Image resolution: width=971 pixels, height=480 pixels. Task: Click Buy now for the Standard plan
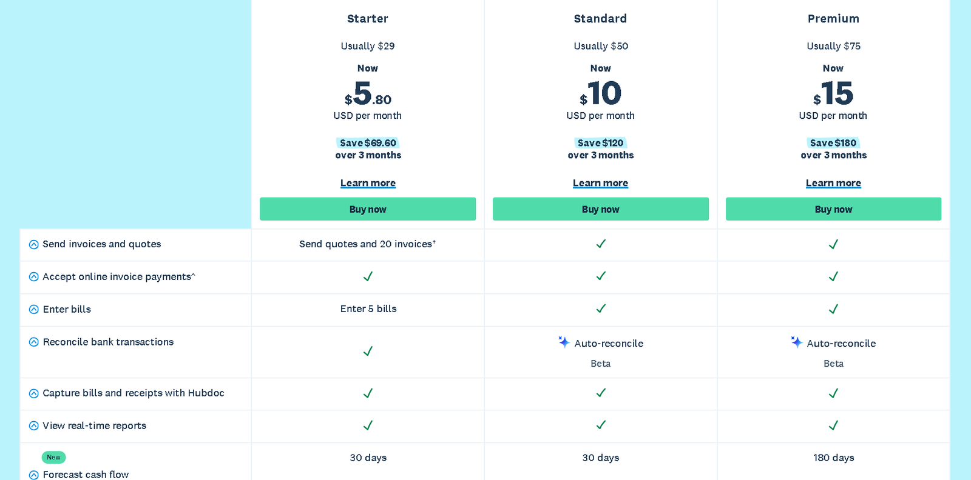(x=600, y=208)
